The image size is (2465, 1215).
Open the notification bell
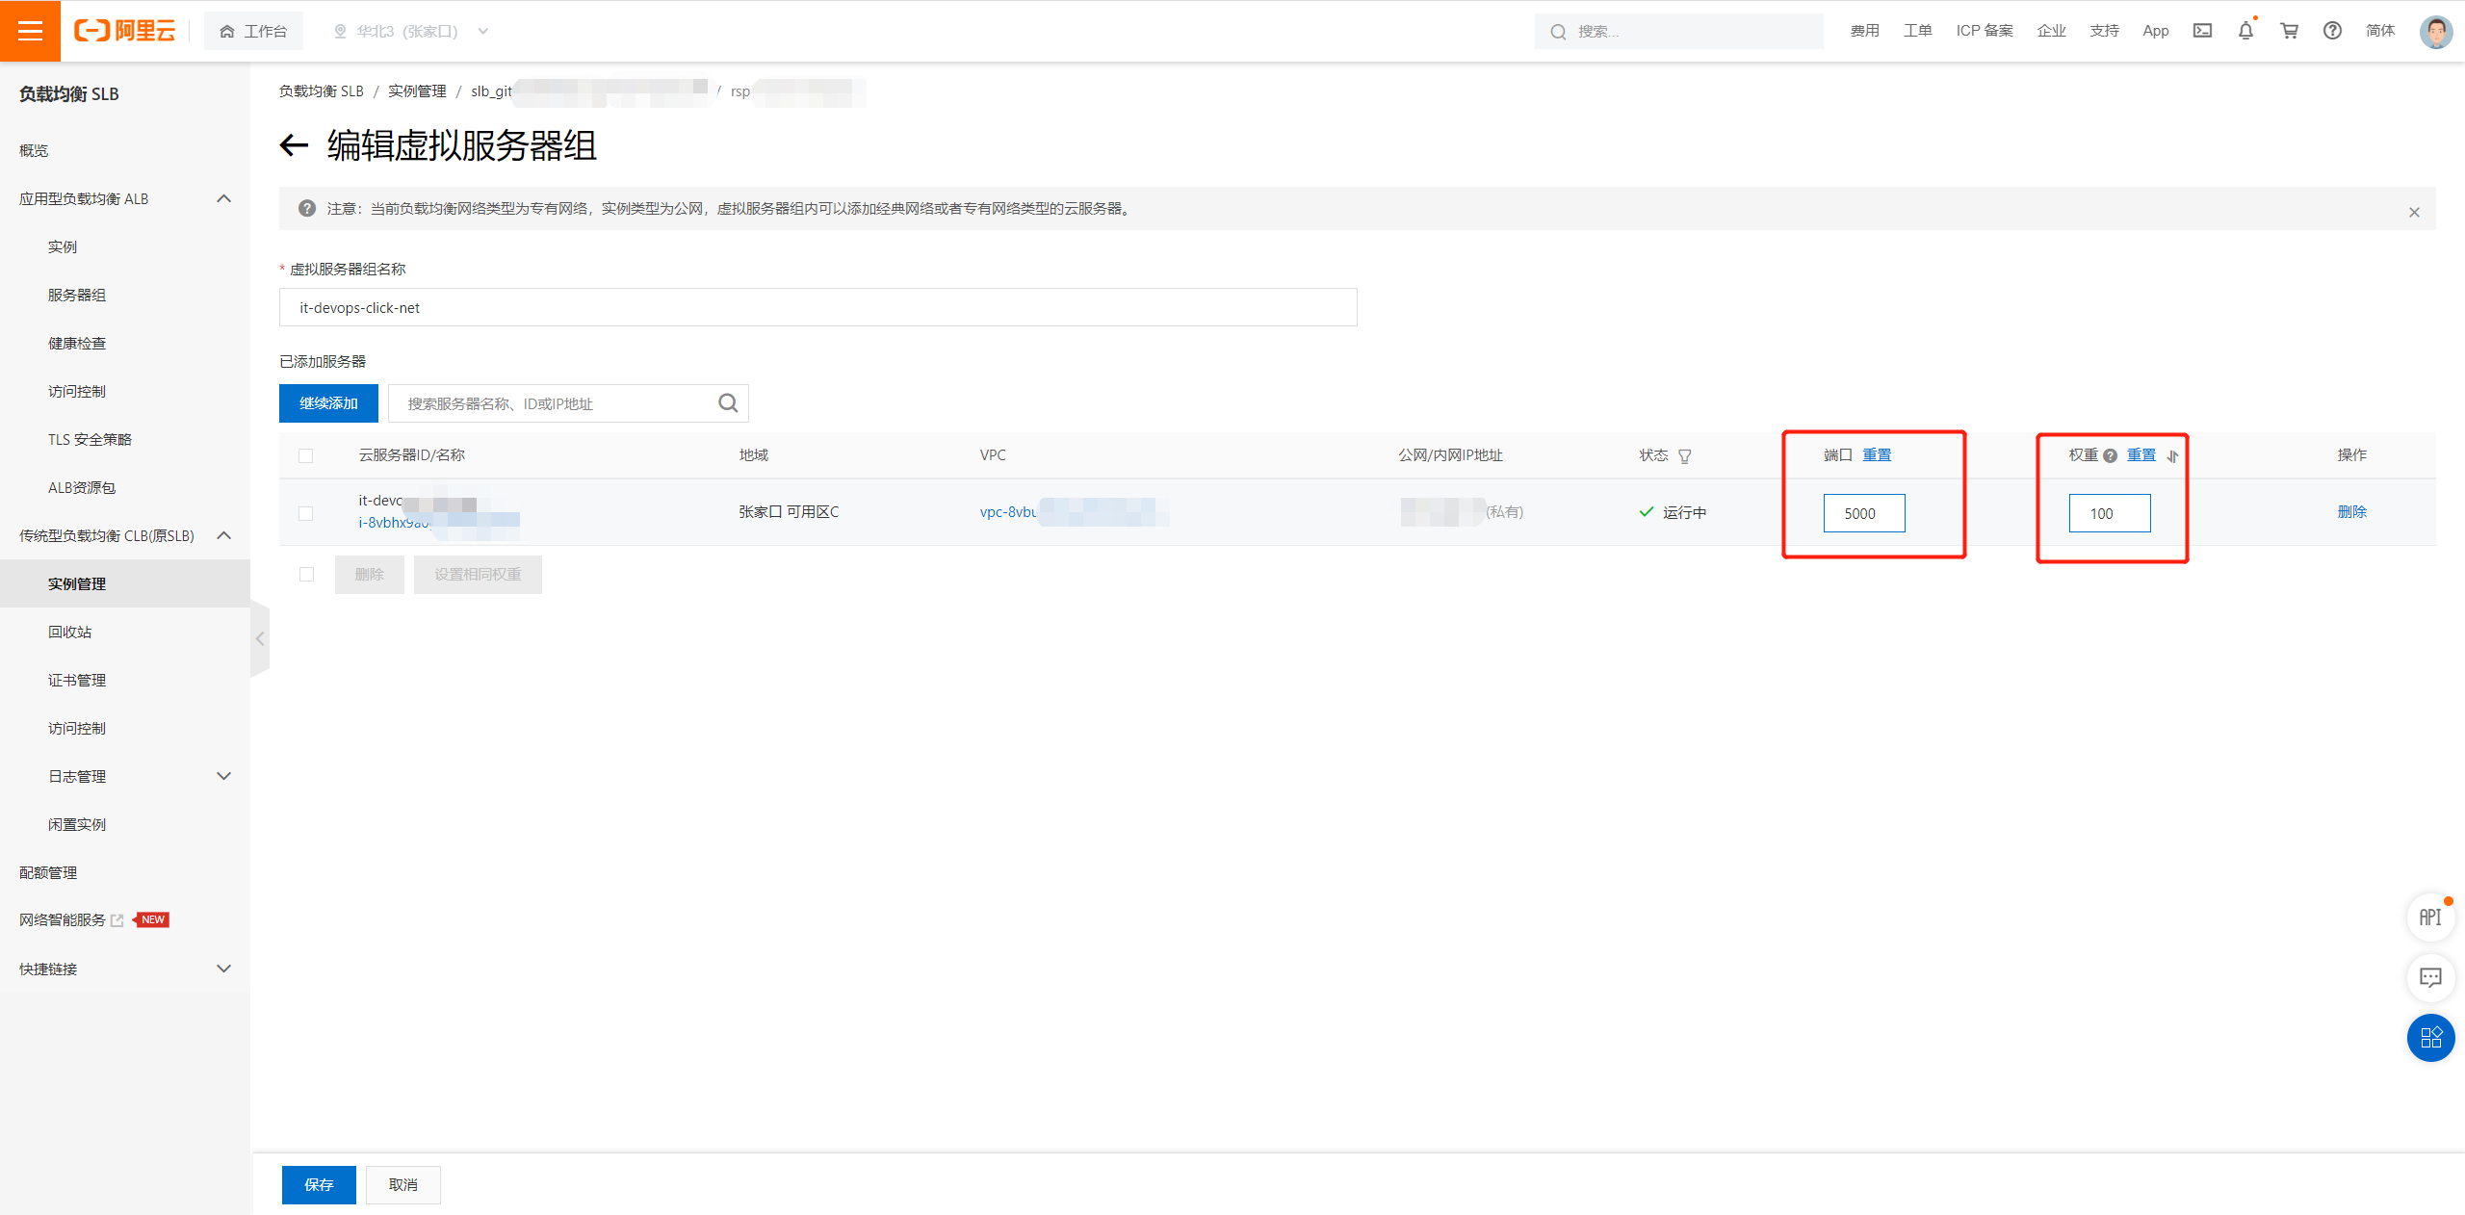tap(2245, 31)
